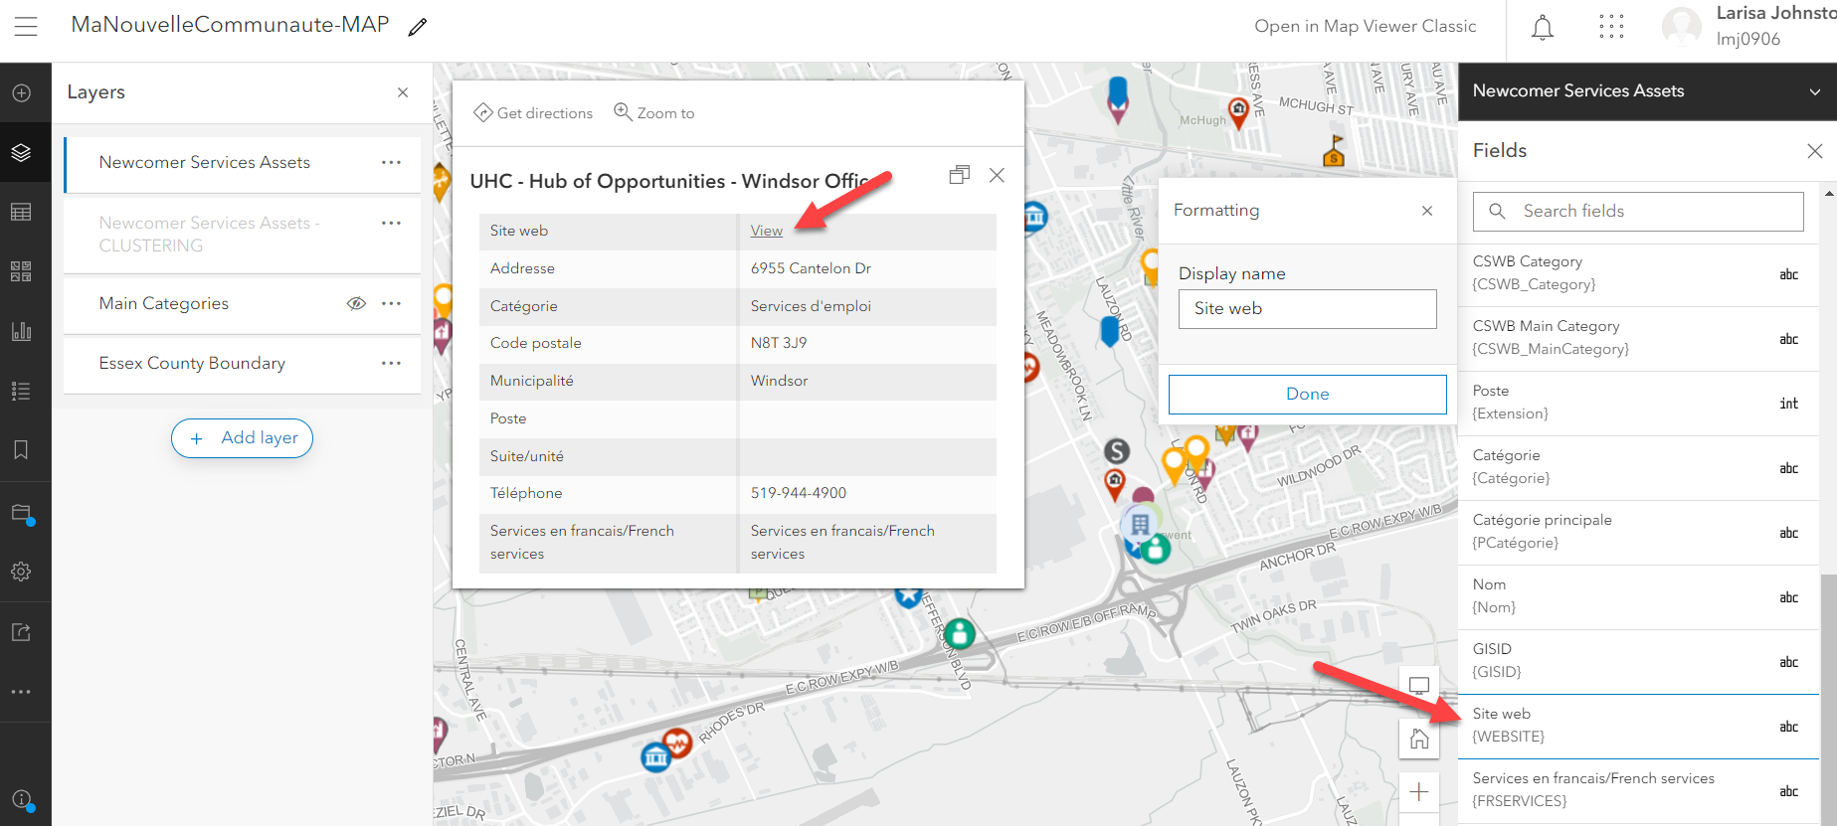1837x826 pixels.
Task: Open the Bookmarks icon
Action: (21, 450)
